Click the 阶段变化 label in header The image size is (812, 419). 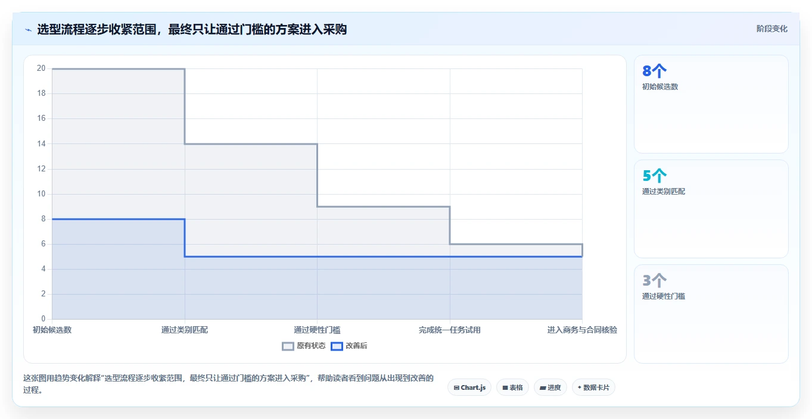(771, 29)
